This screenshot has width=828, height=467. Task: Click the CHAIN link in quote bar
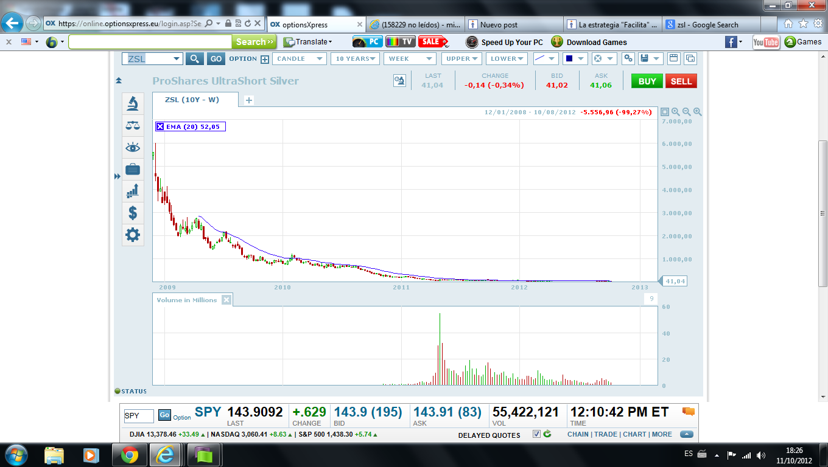(578, 434)
